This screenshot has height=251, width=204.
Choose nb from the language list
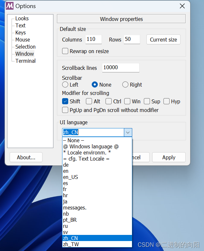[x=97, y=214]
